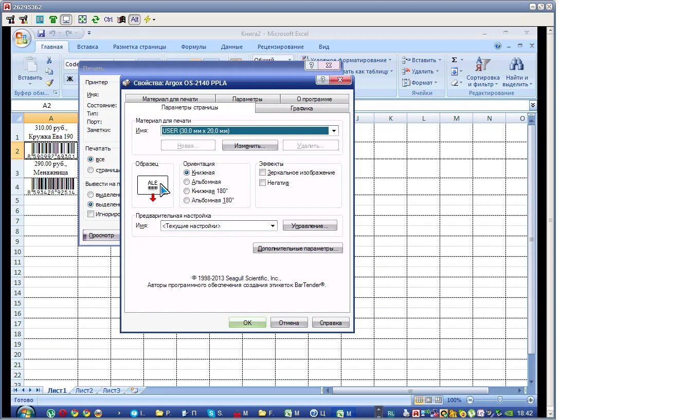This screenshot has width=687, height=420.
Task: Expand the Удалить cells dropdown
Action: [x=438, y=71]
